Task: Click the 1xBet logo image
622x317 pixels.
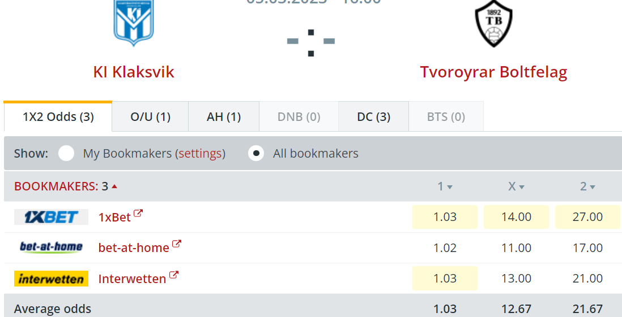Action: (x=51, y=217)
